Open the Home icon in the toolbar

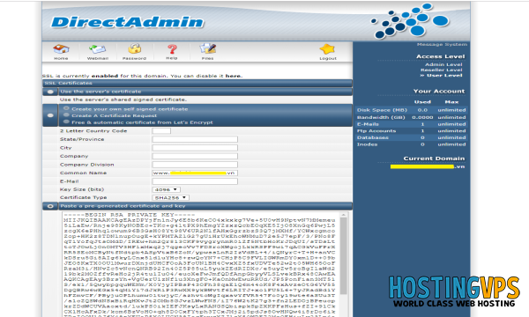(x=61, y=49)
